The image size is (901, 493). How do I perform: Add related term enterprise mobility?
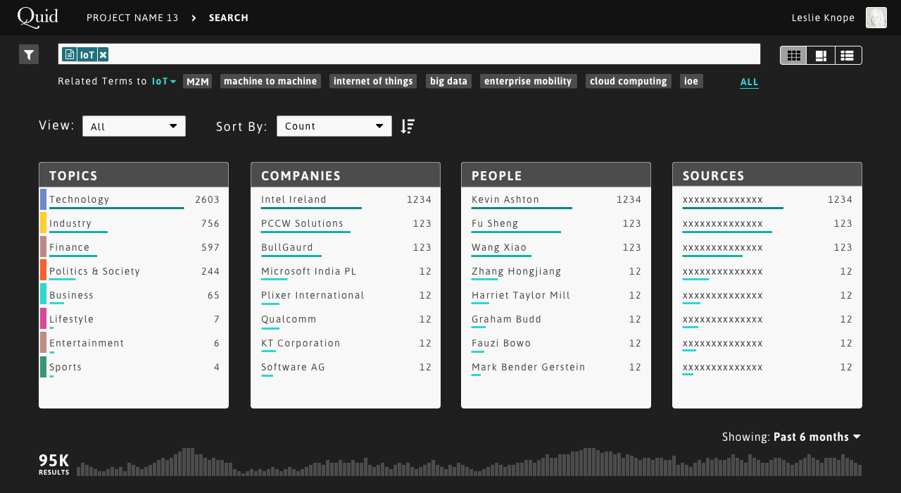tap(529, 82)
